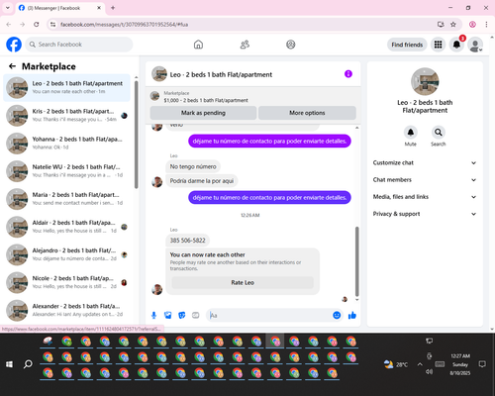Click Leo's phone number message 385 506-5822
Screen dimensions: 495x396
pyautogui.click(x=187, y=241)
